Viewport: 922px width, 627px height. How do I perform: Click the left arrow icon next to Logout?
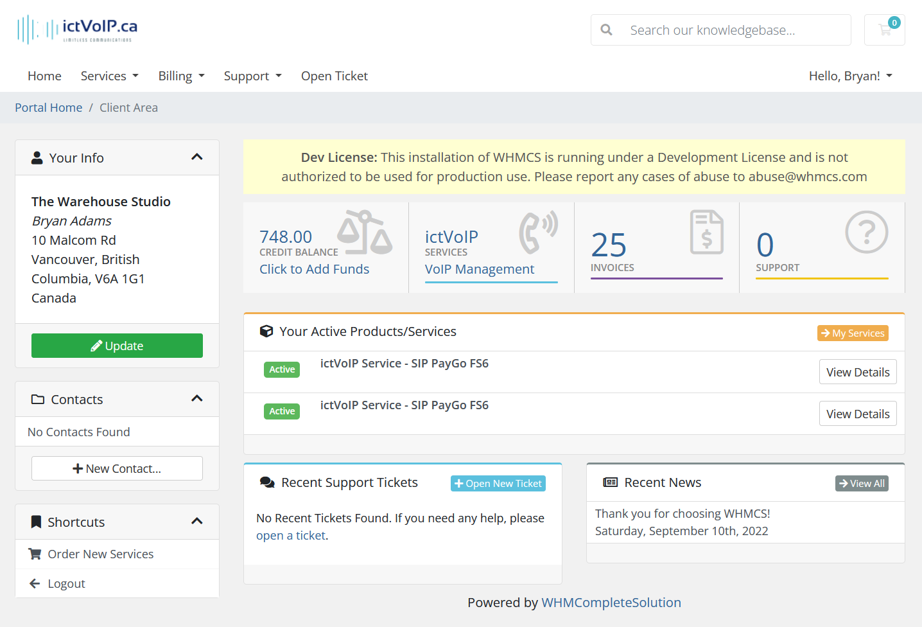pyautogui.click(x=35, y=583)
